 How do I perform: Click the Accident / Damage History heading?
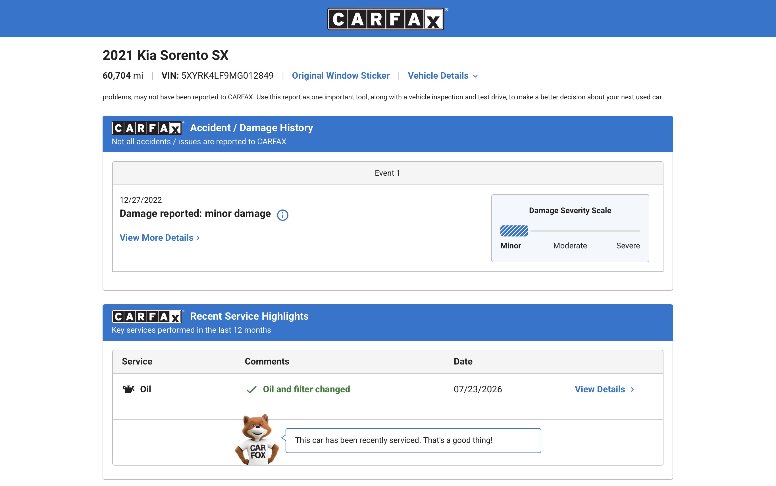(x=251, y=128)
